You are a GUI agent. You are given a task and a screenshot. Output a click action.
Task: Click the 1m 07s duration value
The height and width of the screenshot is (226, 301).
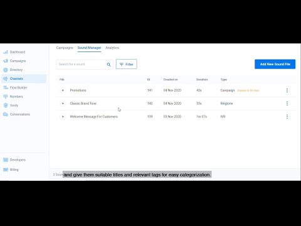point(201,117)
